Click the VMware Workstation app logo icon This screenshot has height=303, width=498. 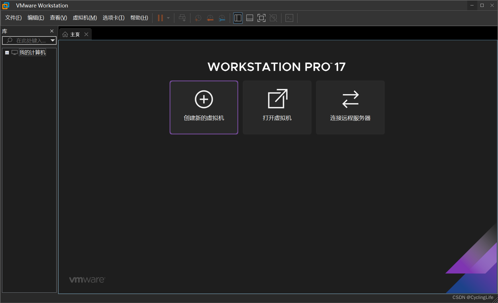(x=6, y=5)
